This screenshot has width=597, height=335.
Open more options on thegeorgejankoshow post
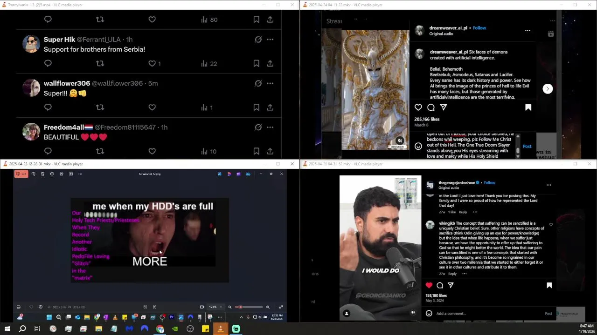pyautogui.click(x=548, y=185)
